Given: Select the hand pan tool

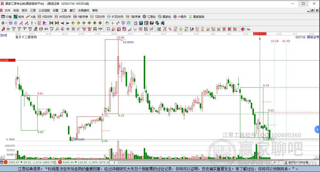Looking at the screenshot, I should (x=107, y=23).
